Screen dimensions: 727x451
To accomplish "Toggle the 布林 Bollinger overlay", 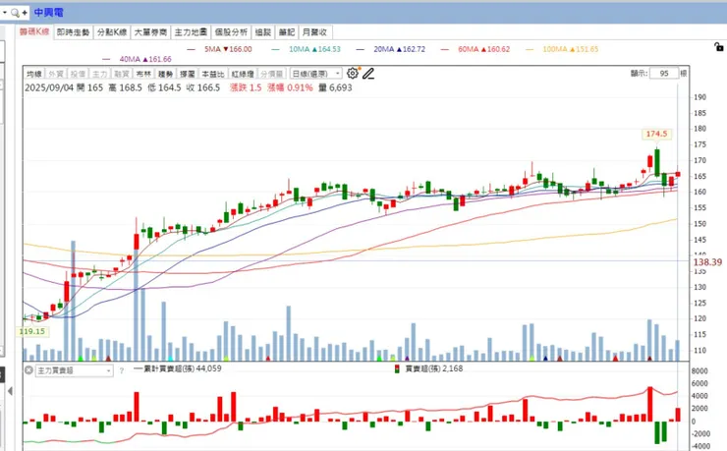I will point(143,74).
